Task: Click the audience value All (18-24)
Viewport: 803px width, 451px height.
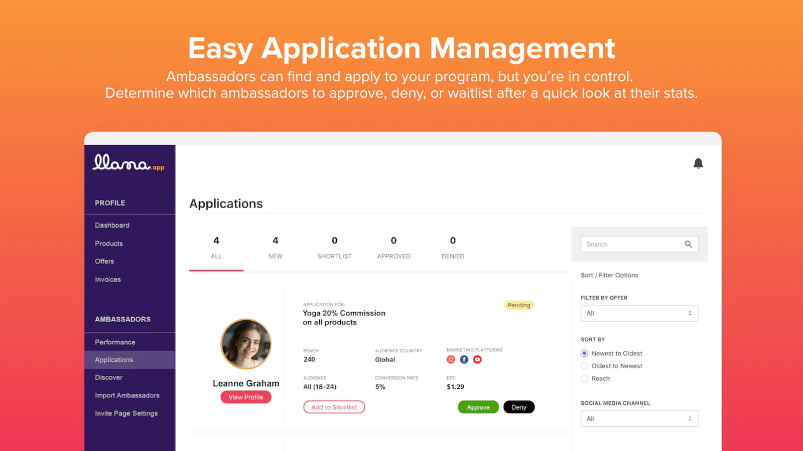Action: coord(320,387)
